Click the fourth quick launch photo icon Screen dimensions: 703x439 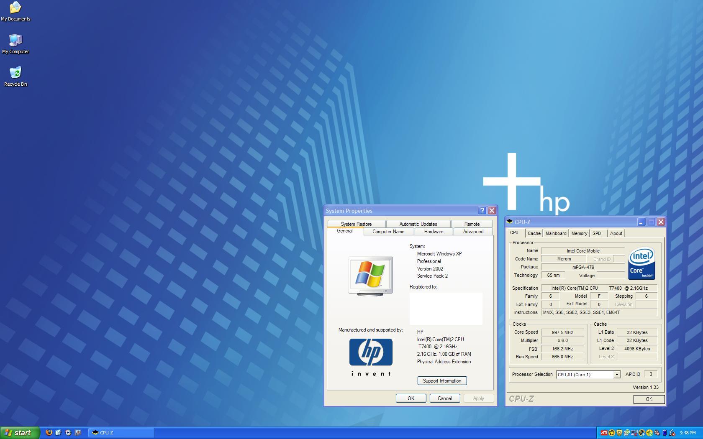click(77, 433)
